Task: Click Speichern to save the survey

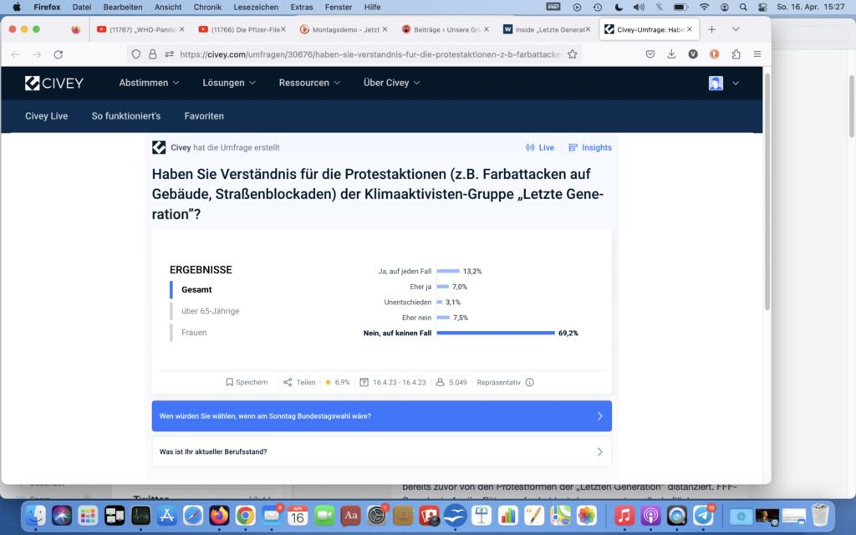Action: (247, 382)
